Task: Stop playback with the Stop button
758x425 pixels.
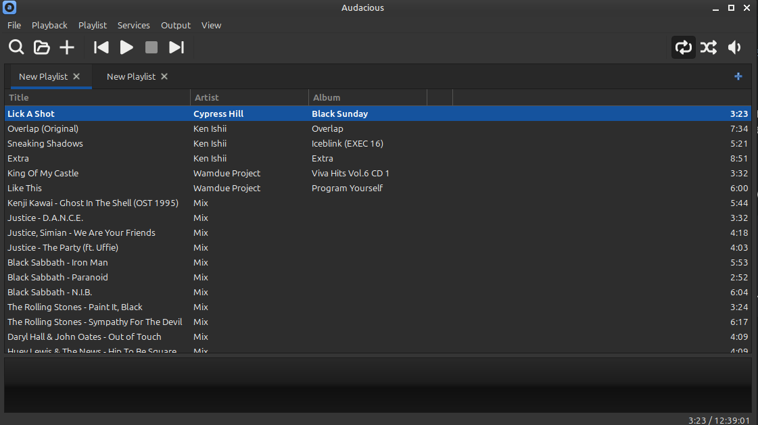Action: pos(151,47)
